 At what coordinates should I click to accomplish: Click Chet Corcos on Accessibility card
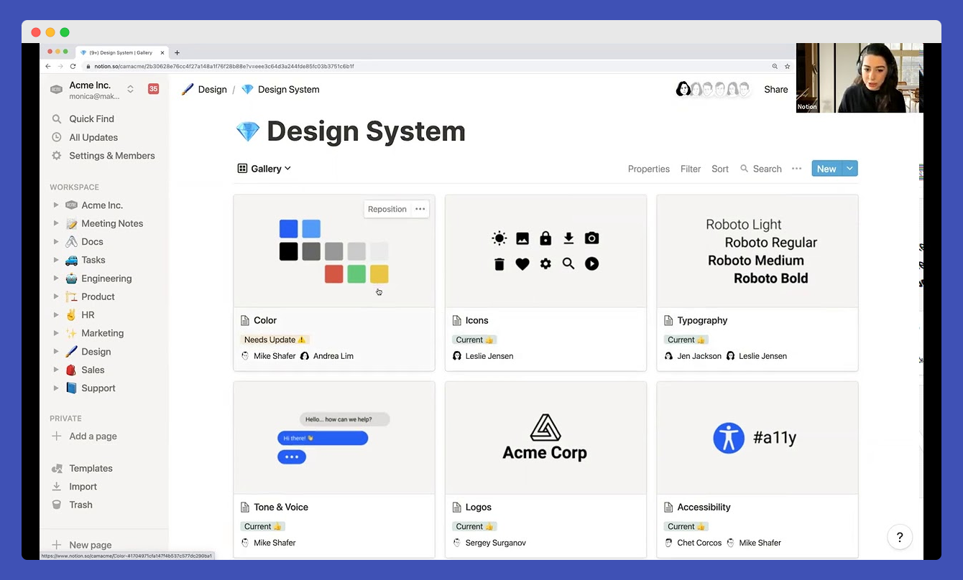pyautogui.click(x=699, y=543)
